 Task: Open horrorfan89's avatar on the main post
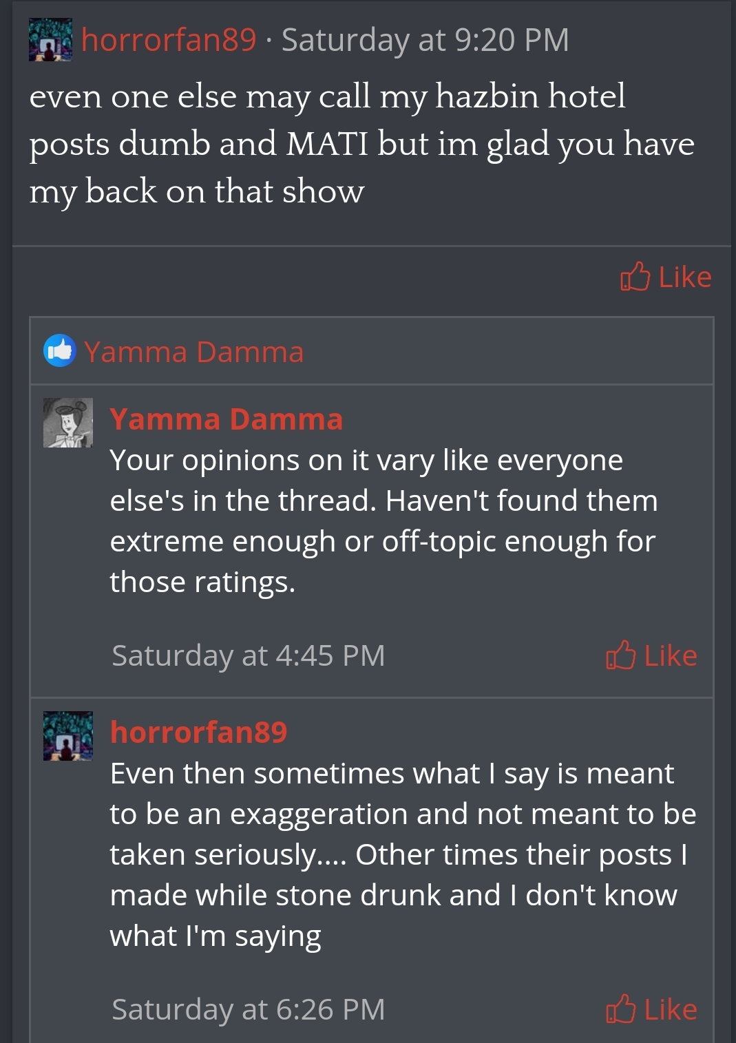50,40
